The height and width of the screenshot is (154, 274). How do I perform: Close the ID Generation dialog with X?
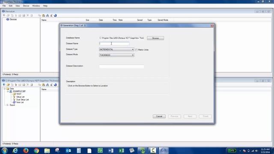212,26
